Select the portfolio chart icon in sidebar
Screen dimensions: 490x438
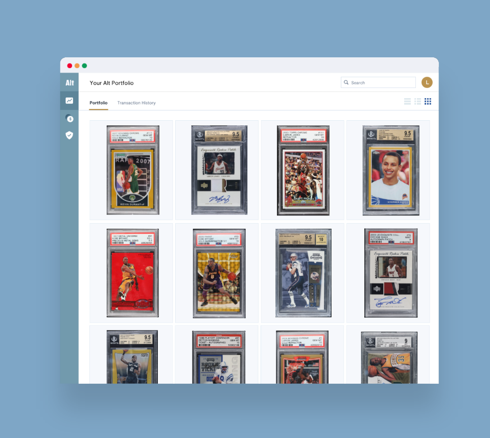click(x=69, y=100)
